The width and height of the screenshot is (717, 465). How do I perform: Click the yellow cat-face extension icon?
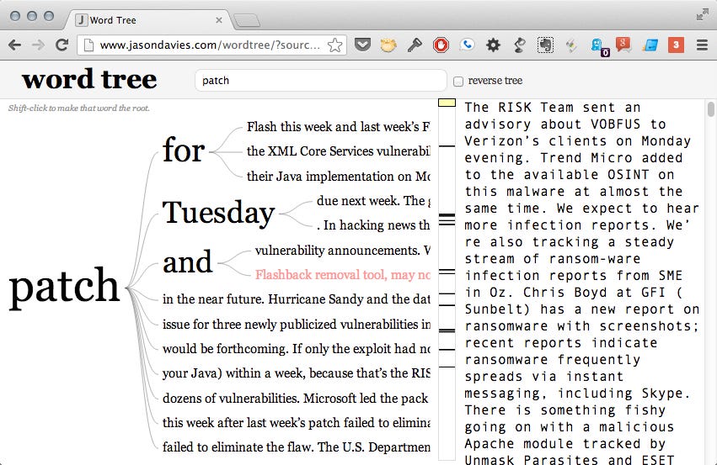(x=388, y=45)
